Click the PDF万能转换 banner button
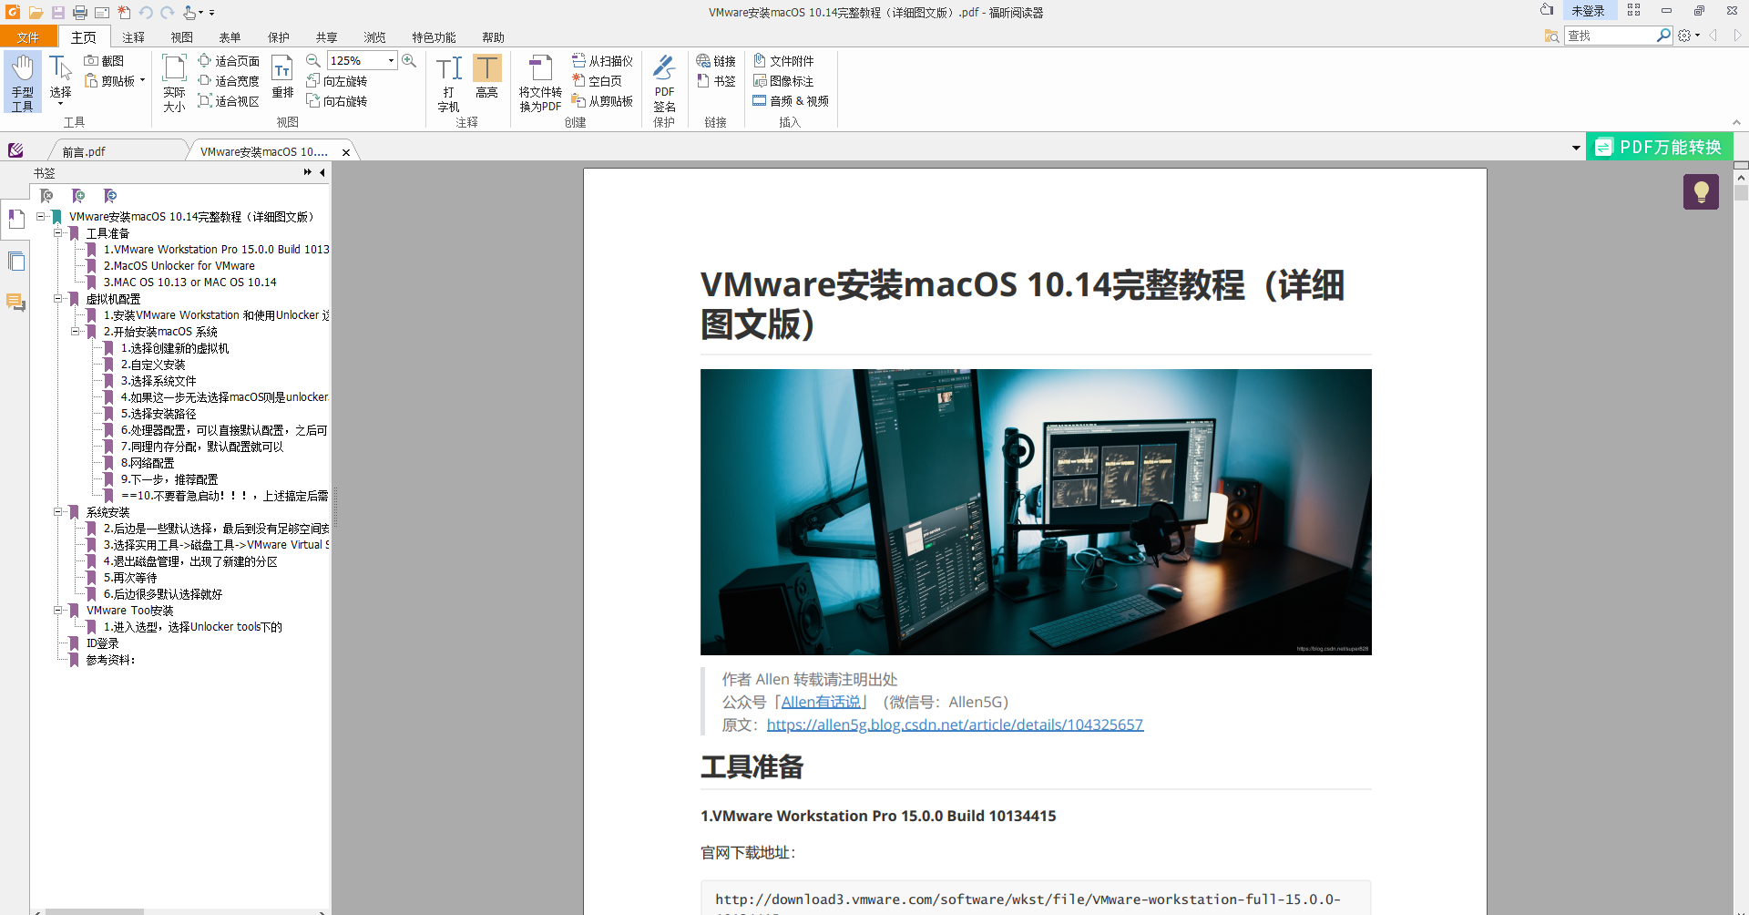Screen dimensions: 1749x915 1660,147
